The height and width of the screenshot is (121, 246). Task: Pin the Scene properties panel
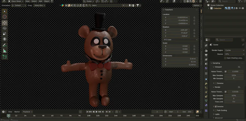pyautogui.click(x=243, y=45)
